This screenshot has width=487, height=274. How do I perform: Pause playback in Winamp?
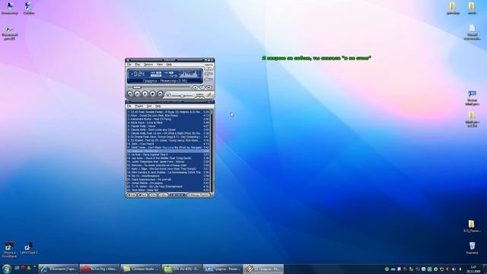coord(145,94)
